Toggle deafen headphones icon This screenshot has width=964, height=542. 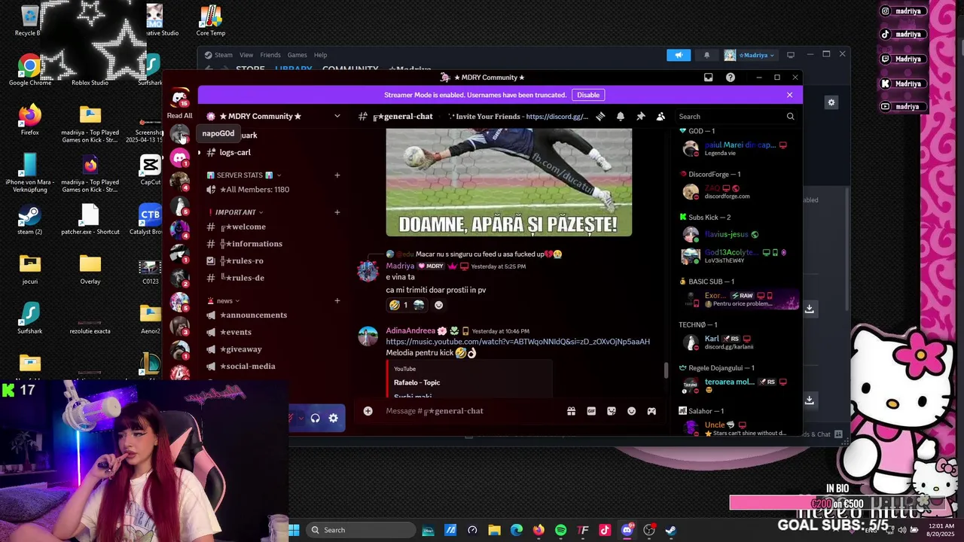pos(315,418)
